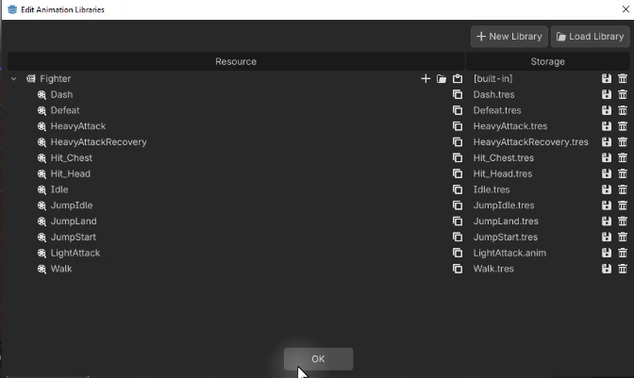Save Hit_Head.tres to file
634x378 pixels.
coord(607,173)
